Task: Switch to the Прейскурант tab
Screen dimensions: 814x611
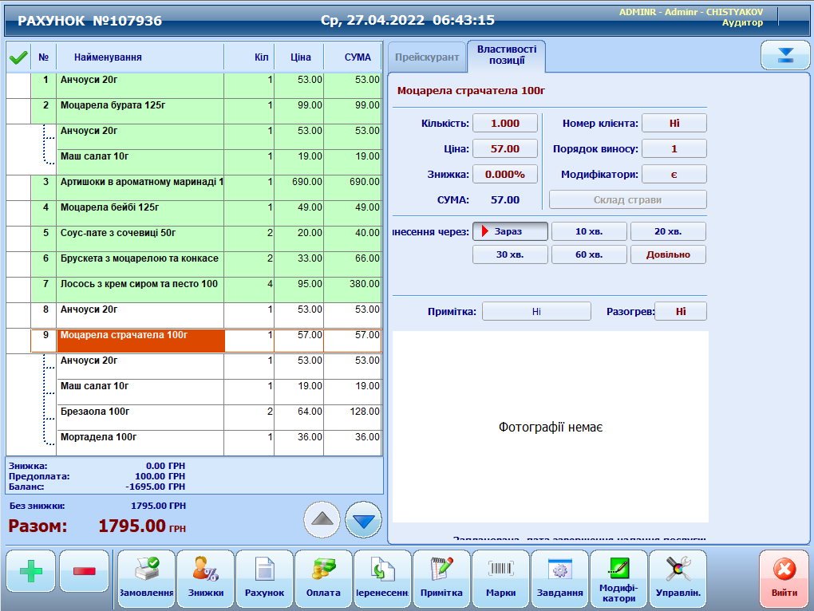Action: click(x=427, y=57)
